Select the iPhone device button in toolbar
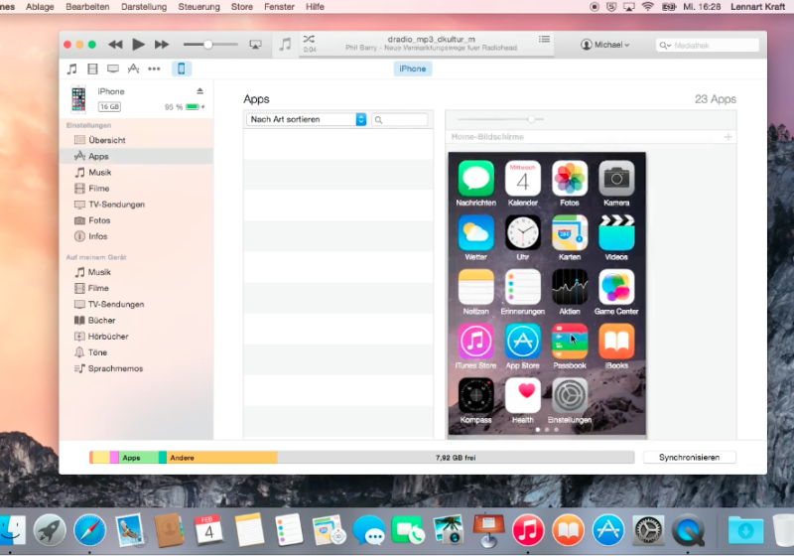The height and width of the screenshot is (556, 794). coord(182,69)
